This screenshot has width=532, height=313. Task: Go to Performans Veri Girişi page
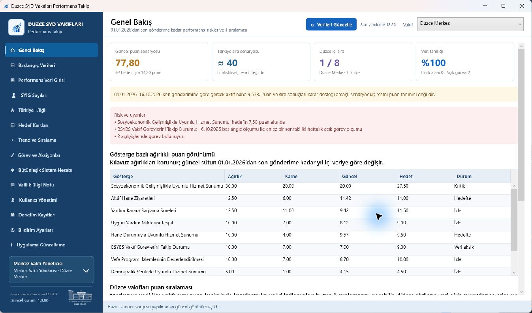click(51, 80)
